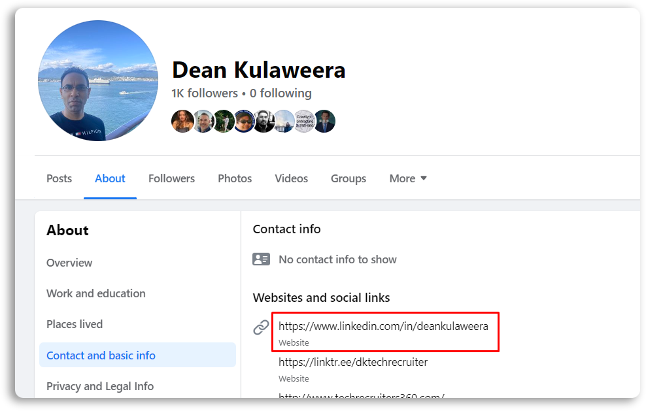Image resolution: width=646 pixels, height=411 pixels.
Task: Click the 1K followers link
Action: click(205, 93)
